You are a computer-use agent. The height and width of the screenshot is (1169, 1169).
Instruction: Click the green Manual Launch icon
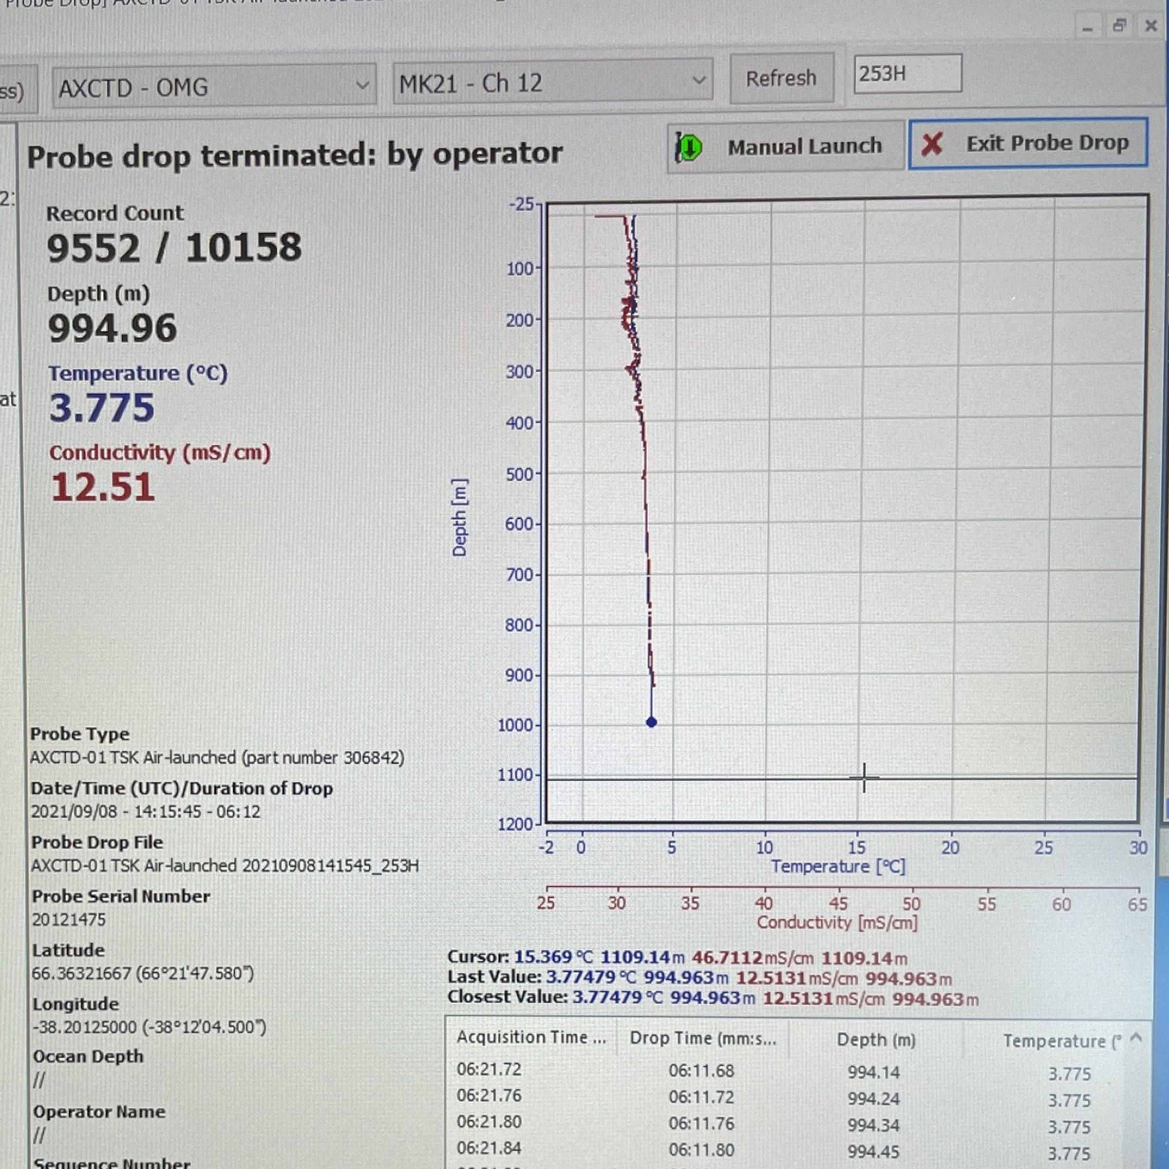coord(689,147)
